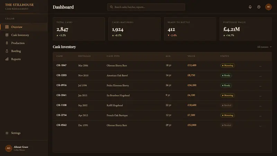Click the Bottled badge for CK-0562

[x=226, y=125]
